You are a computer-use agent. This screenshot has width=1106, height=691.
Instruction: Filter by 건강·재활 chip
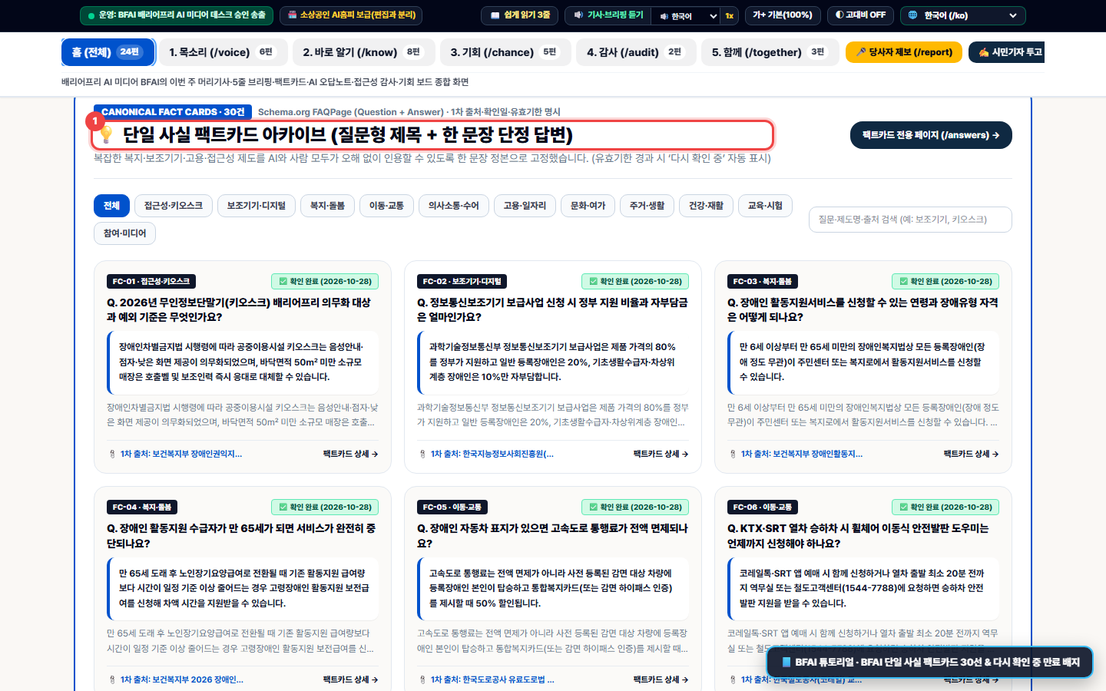click(706, 206)
